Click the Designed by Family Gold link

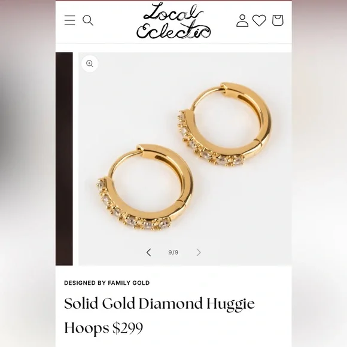tap(107, 283)
